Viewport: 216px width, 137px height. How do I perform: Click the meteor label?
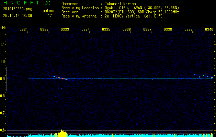[49, 11]
